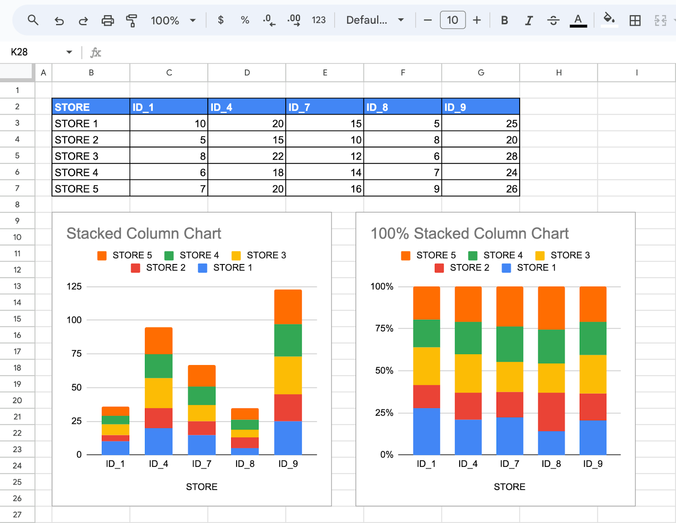
Task: Click the 125 axis label in left chart
Action: 74,286
